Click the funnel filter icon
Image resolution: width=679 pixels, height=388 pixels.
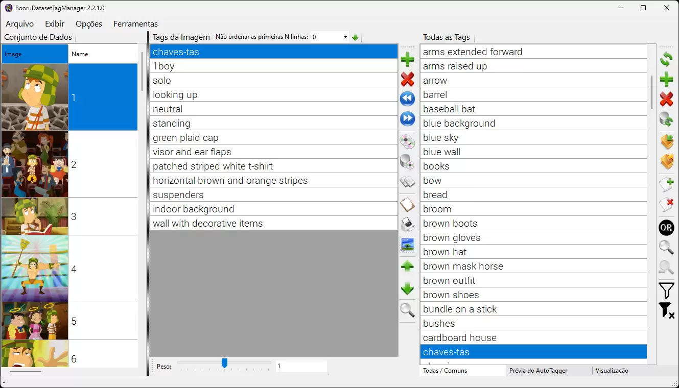(666, 290)
